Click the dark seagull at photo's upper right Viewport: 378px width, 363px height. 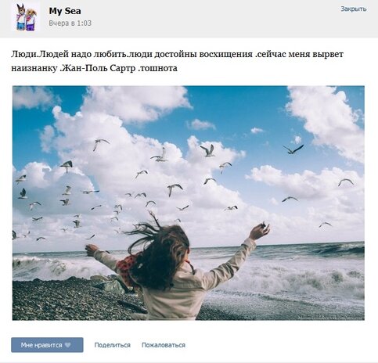(293, 149)
